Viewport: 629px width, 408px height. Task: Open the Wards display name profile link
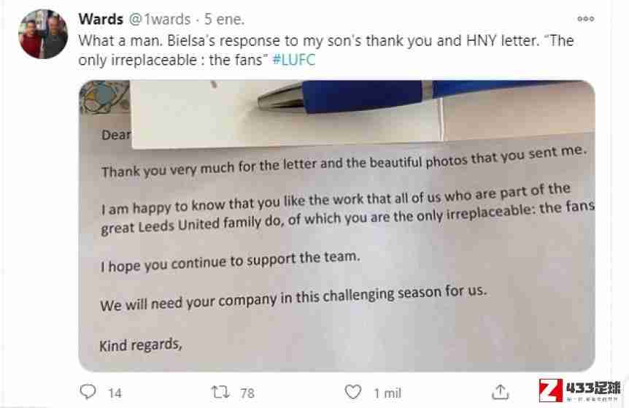pos(101,19)
